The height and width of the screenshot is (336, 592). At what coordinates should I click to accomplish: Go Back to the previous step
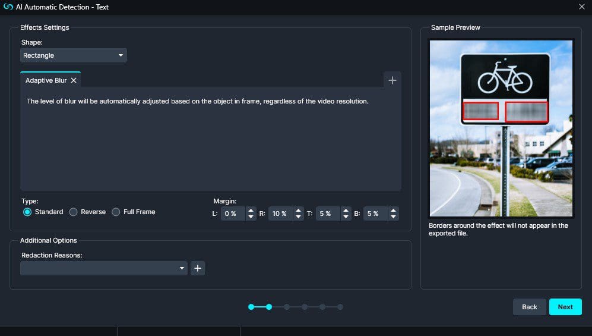[529, 307]
